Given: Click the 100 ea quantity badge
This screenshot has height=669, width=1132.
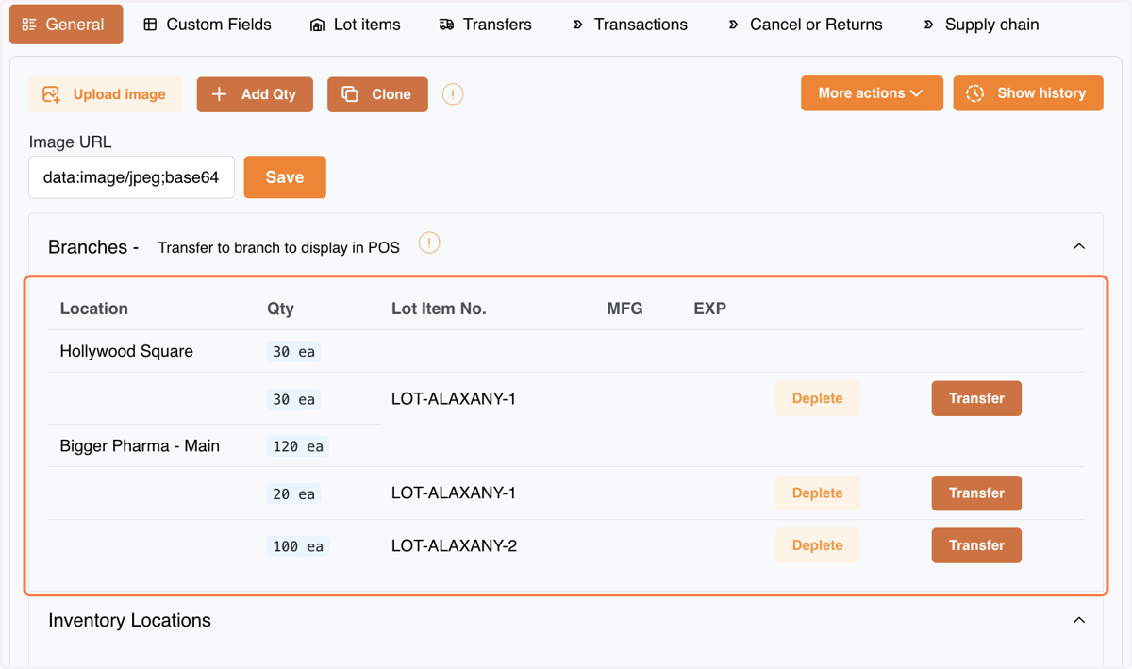Looking at the screenshot, I should coord(298,546).
